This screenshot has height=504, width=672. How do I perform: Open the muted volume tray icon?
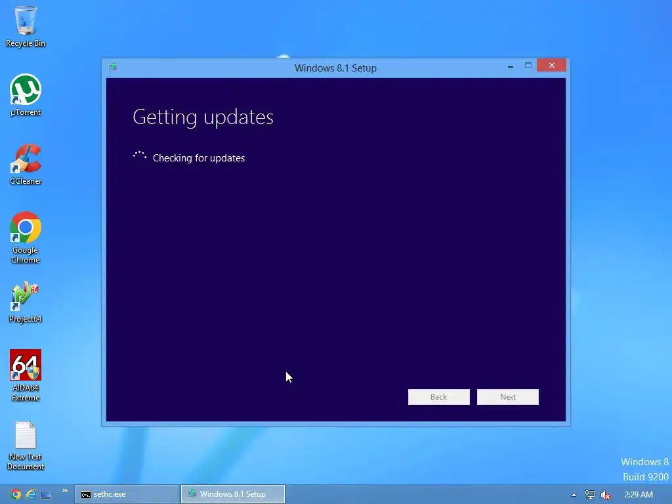click(606, 495)
